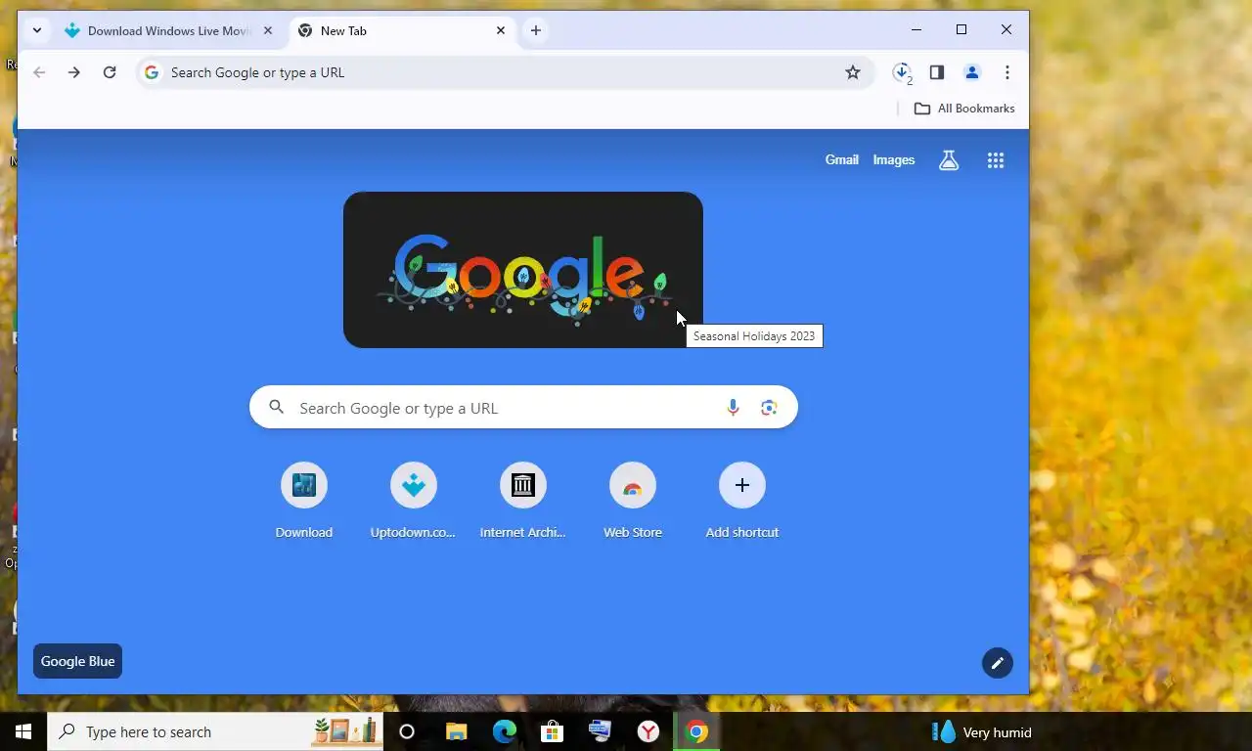Search by image with Lens icon
This screenshot has width=1252, height=751.
[x=769, y=408]
